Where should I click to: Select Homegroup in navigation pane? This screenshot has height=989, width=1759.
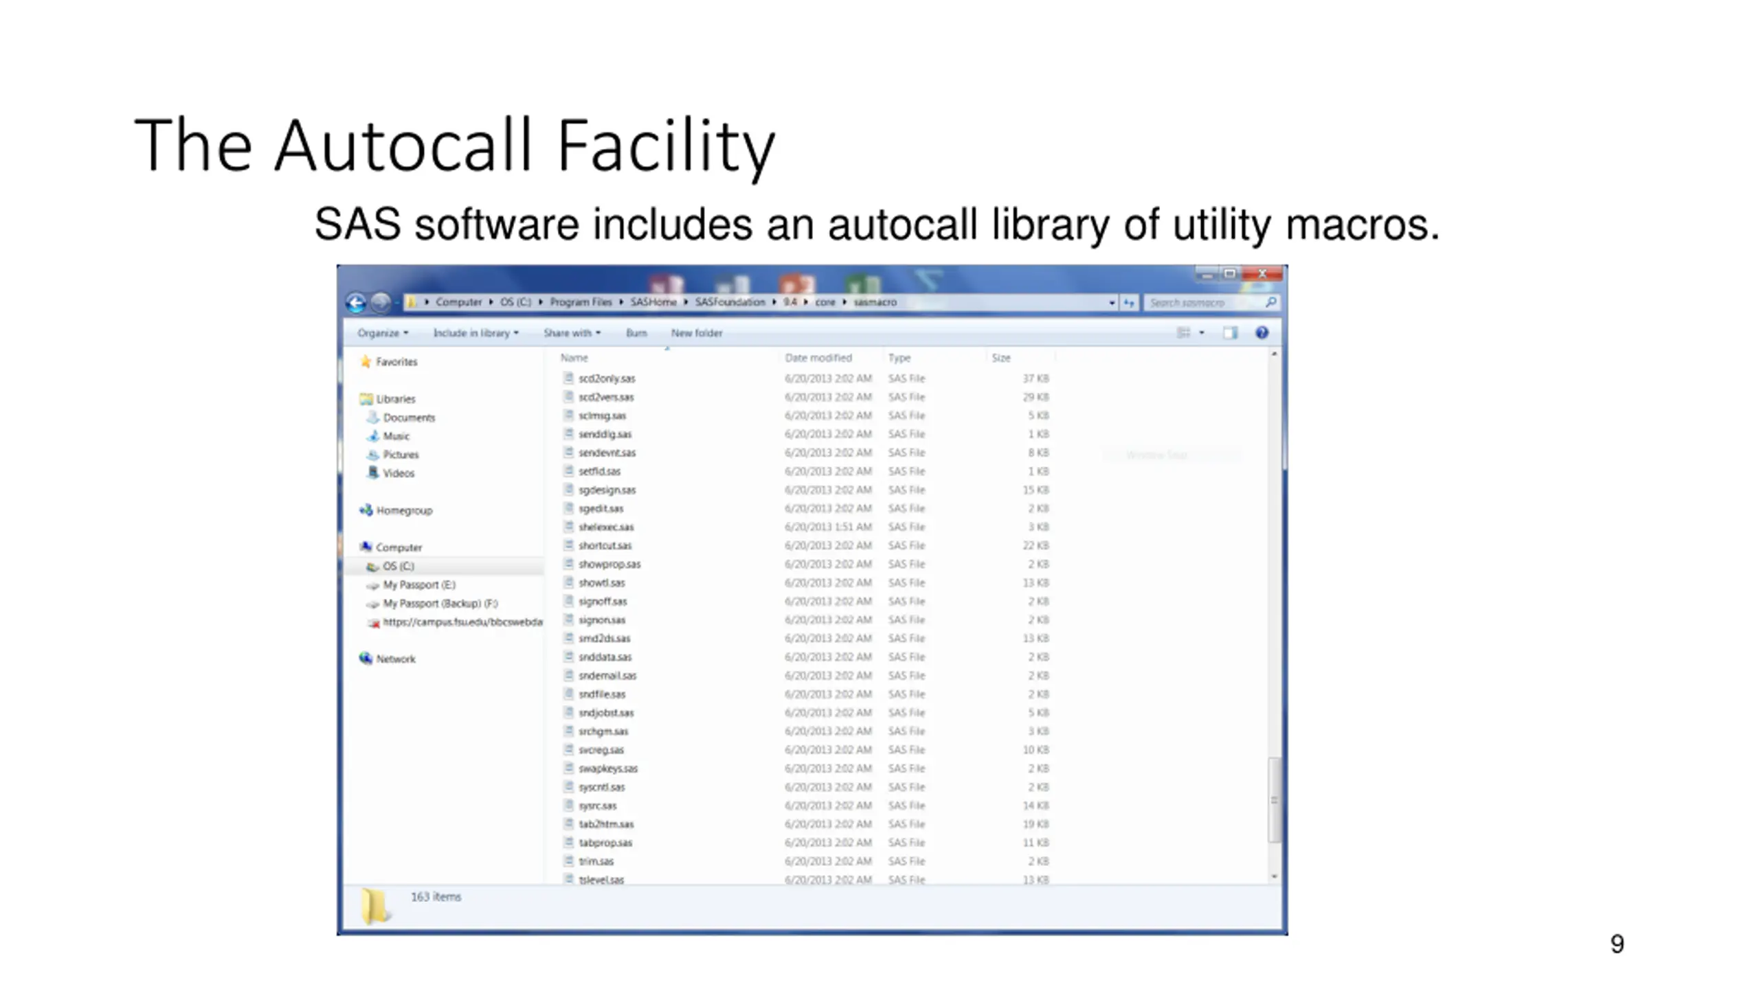(x=404, y=510)
